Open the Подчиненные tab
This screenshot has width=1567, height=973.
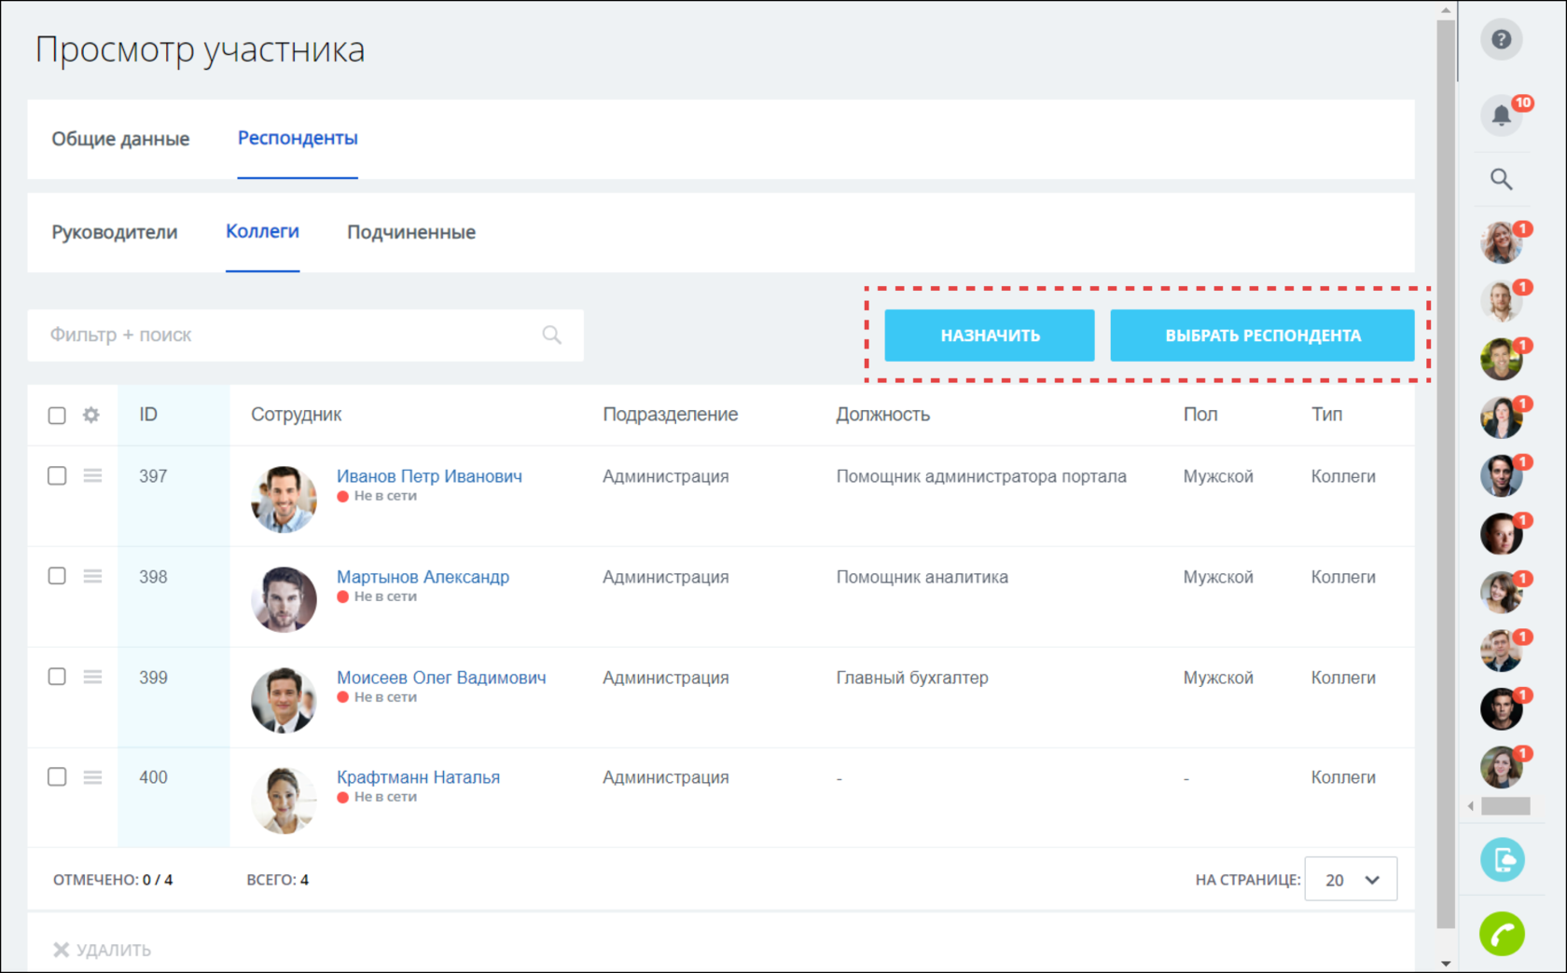coord(411,232)
